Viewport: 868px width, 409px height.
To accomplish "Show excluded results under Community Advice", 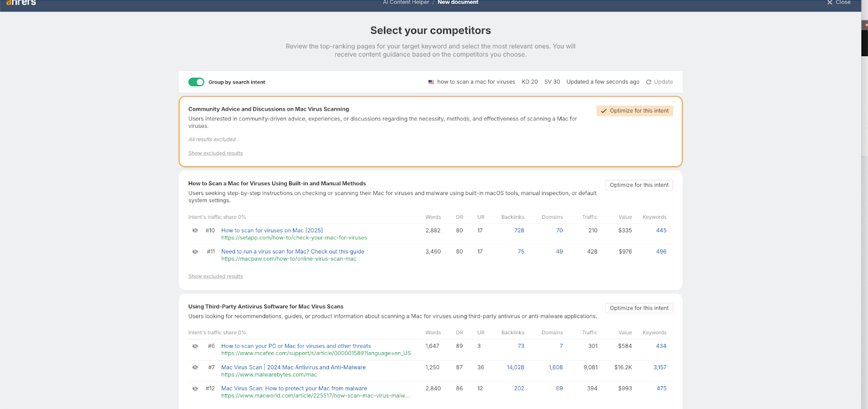I will pos(215,153).
